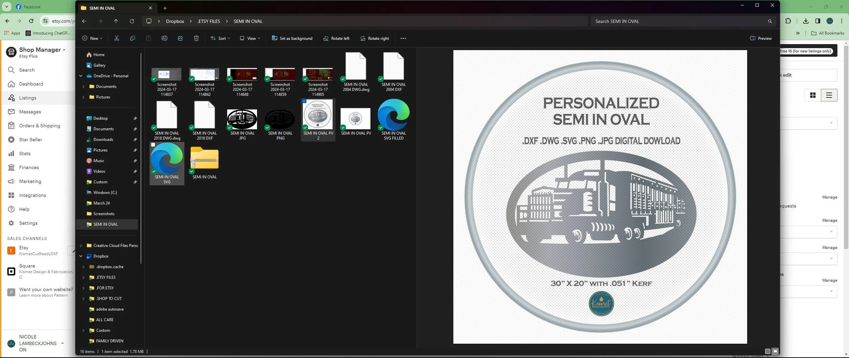Open Square sales channel in Etsy sidebar
This screenshot has width=849, height=358.
(40, 271)
